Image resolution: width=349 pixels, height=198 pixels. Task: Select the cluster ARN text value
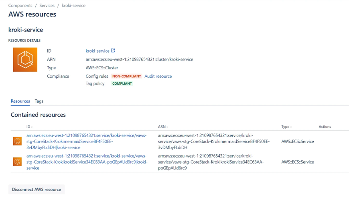click(139, 59)
